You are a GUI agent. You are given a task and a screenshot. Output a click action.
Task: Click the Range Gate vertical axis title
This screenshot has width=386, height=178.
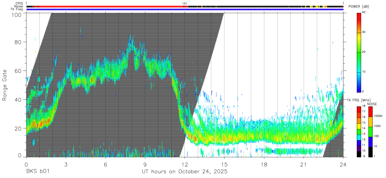(5, 85)
